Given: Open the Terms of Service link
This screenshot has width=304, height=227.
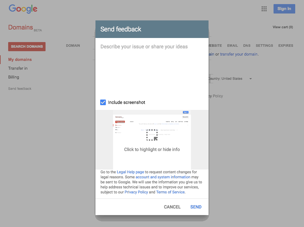Looking at the screenshot, I should [170, 192].
